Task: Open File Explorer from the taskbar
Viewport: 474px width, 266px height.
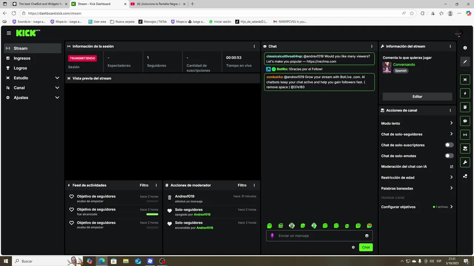Action: (126, 261)
